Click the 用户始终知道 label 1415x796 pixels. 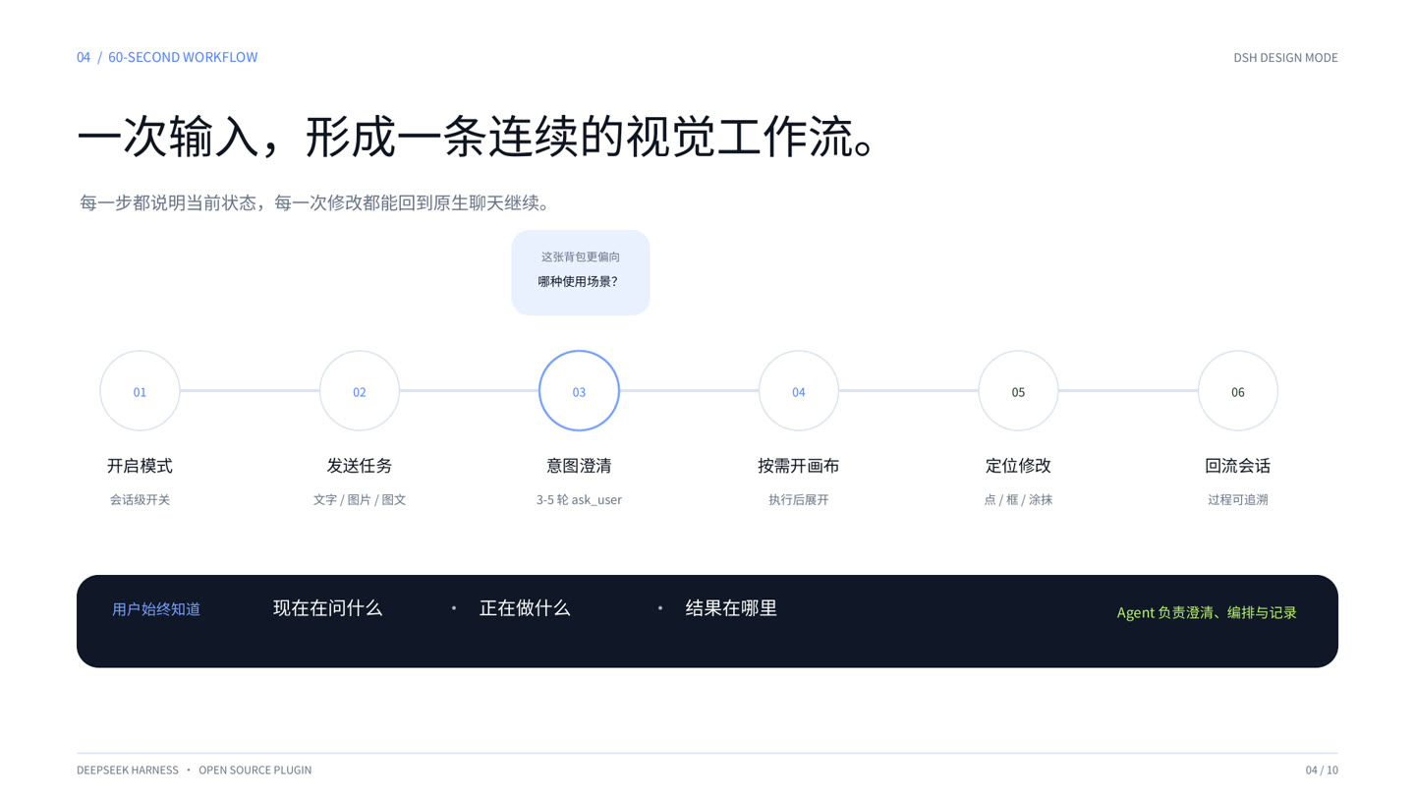[156, 609]
